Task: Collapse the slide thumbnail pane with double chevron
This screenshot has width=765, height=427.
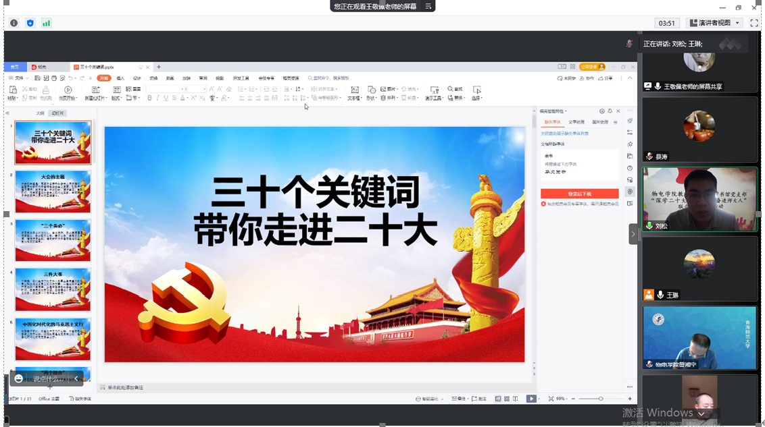Action: click(x=7, y=113)
